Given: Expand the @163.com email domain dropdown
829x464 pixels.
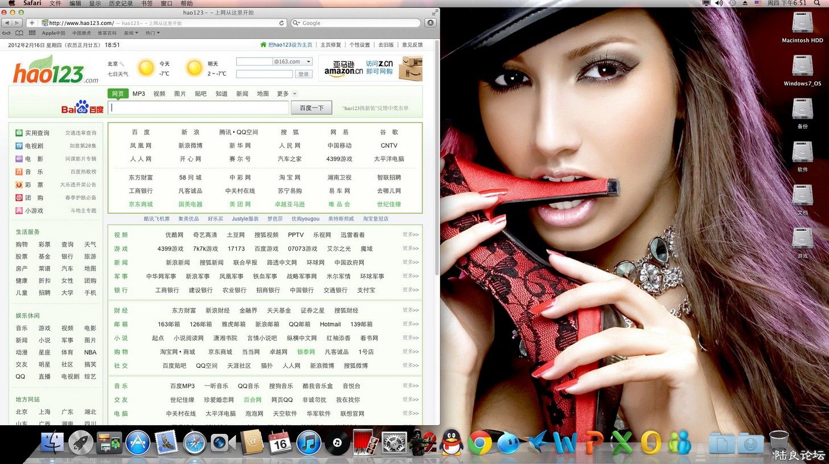Looking at the screenshot, I should click(309, 61).
